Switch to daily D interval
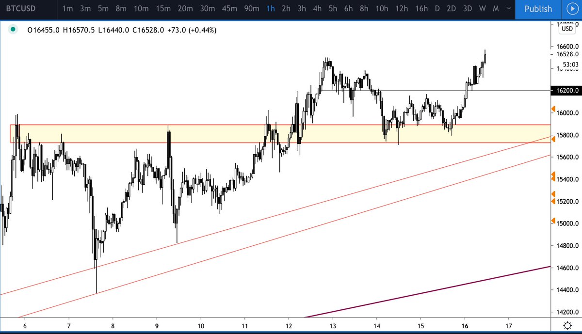582x334 pixels. [437, 9]
